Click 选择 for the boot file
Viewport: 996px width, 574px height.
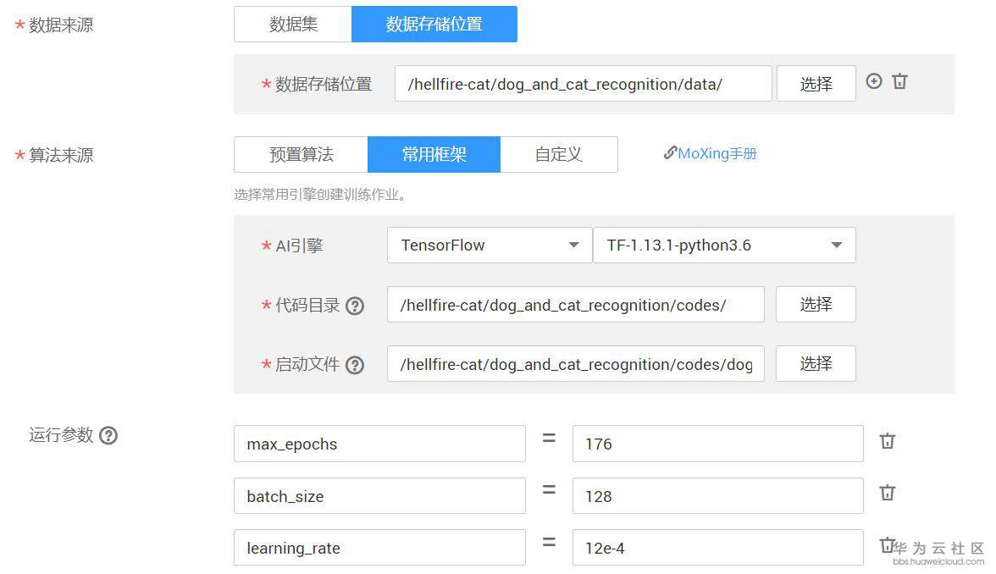816,364
